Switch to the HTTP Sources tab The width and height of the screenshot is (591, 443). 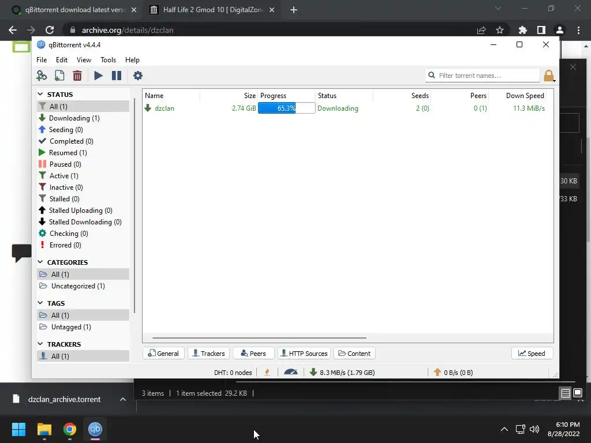click(304, 354)
